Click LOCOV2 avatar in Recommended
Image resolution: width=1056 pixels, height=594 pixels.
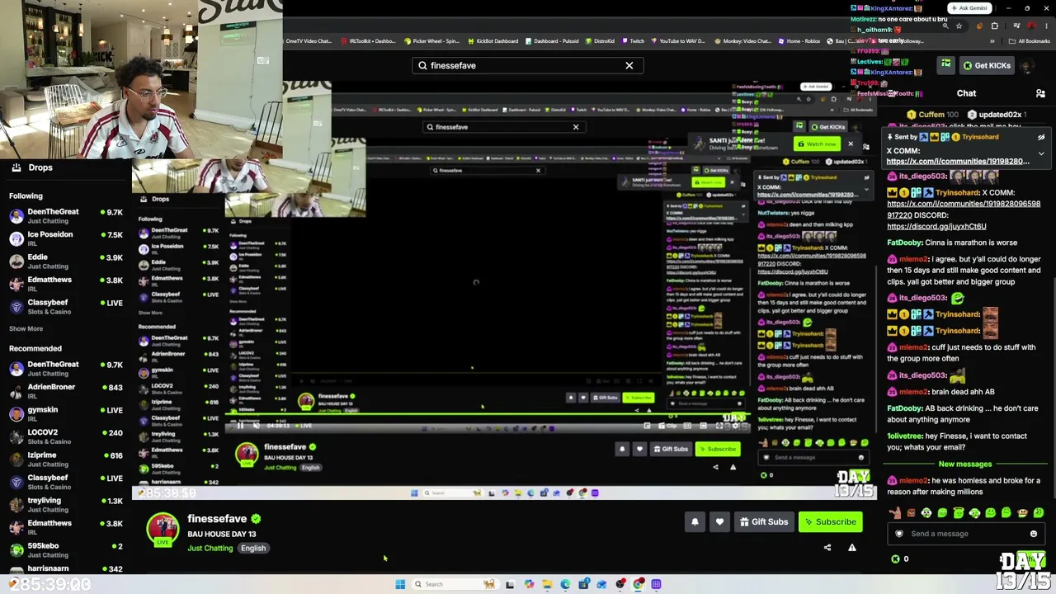point(16,436)
